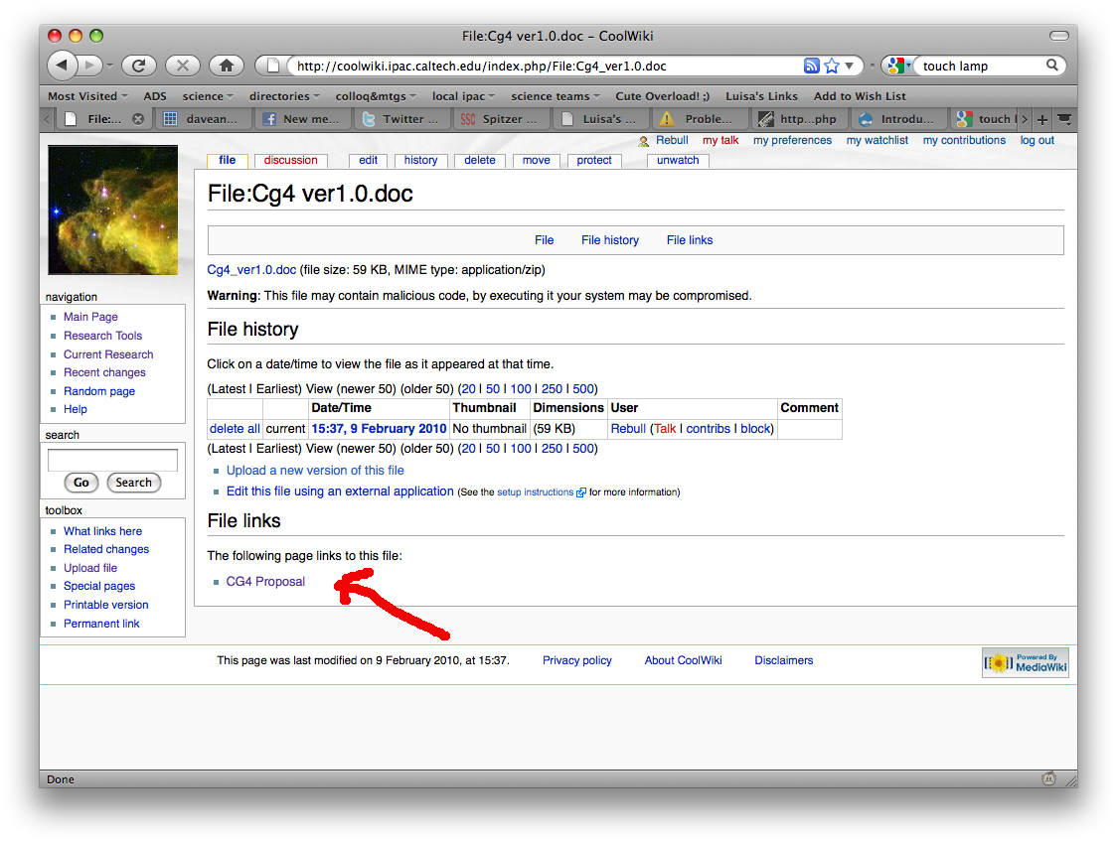The height and width of the screenshot is (842, 1117).
Task: Click the wiki sidebar search input field
Action: [112, 460]
